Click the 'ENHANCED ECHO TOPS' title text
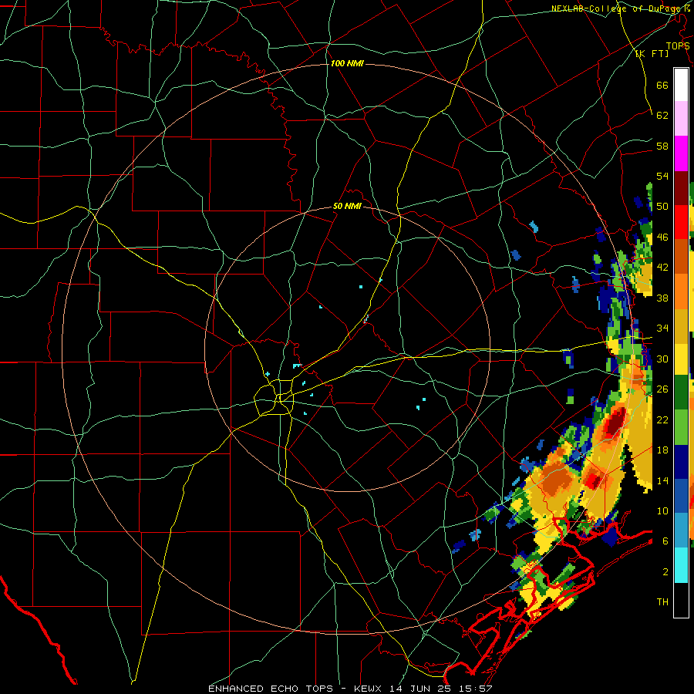Screen dimensions: 694x694 click(x=271, y=689)
